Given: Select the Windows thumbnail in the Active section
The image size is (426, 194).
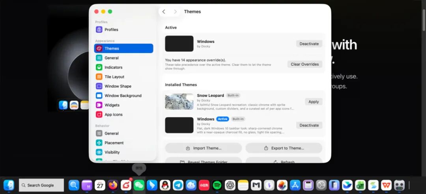Looking at the screenshot, I should 179,44.
